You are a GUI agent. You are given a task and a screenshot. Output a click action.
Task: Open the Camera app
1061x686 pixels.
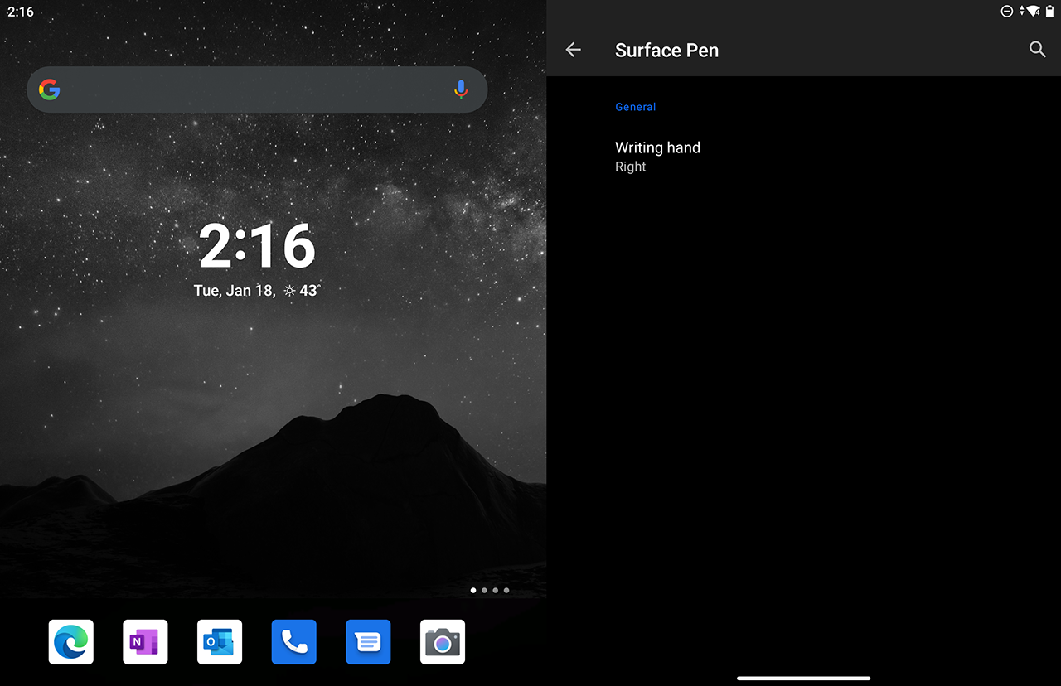[x=443, y=642]
